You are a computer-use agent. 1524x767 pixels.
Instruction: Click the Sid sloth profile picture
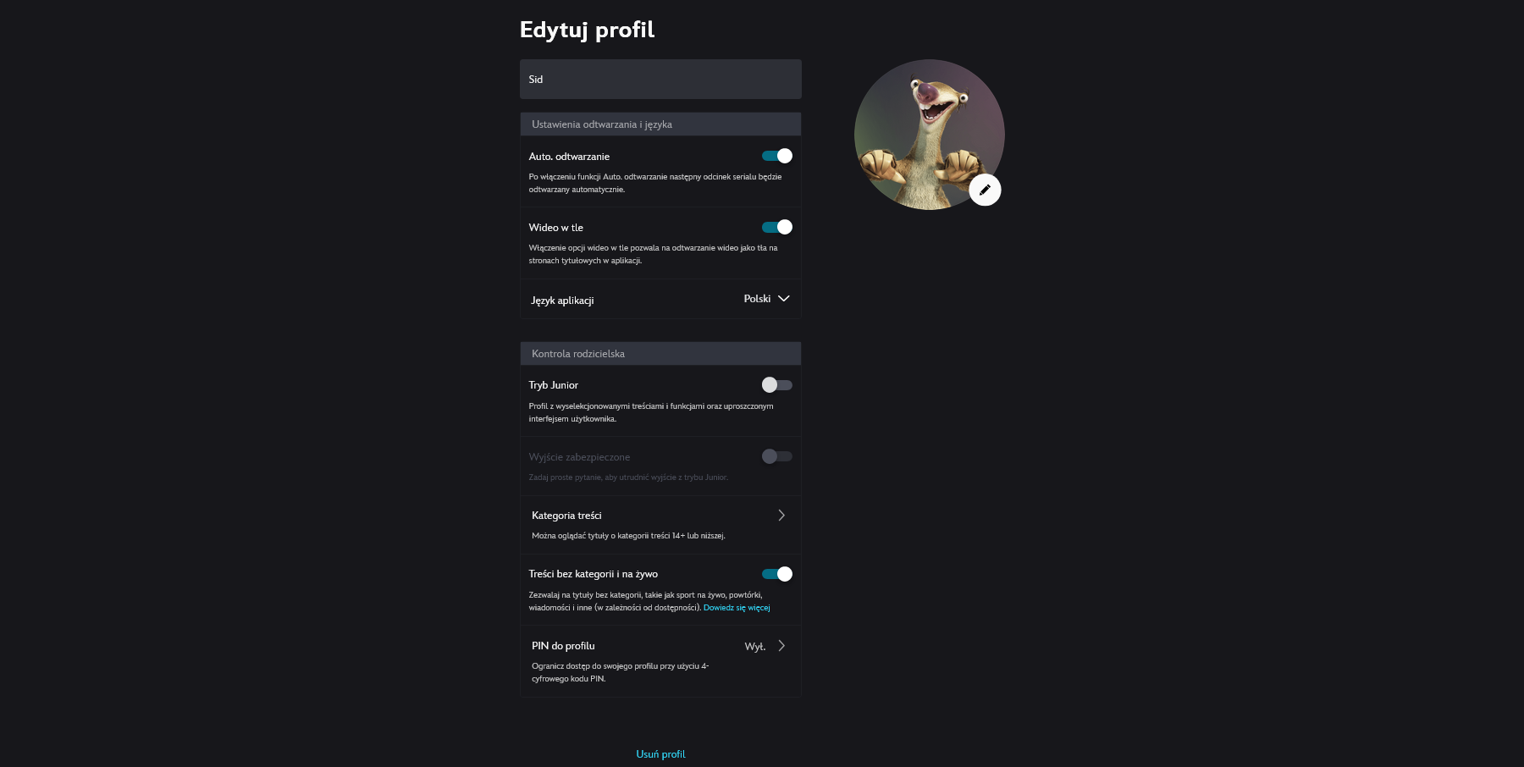(x=929, y=135)
